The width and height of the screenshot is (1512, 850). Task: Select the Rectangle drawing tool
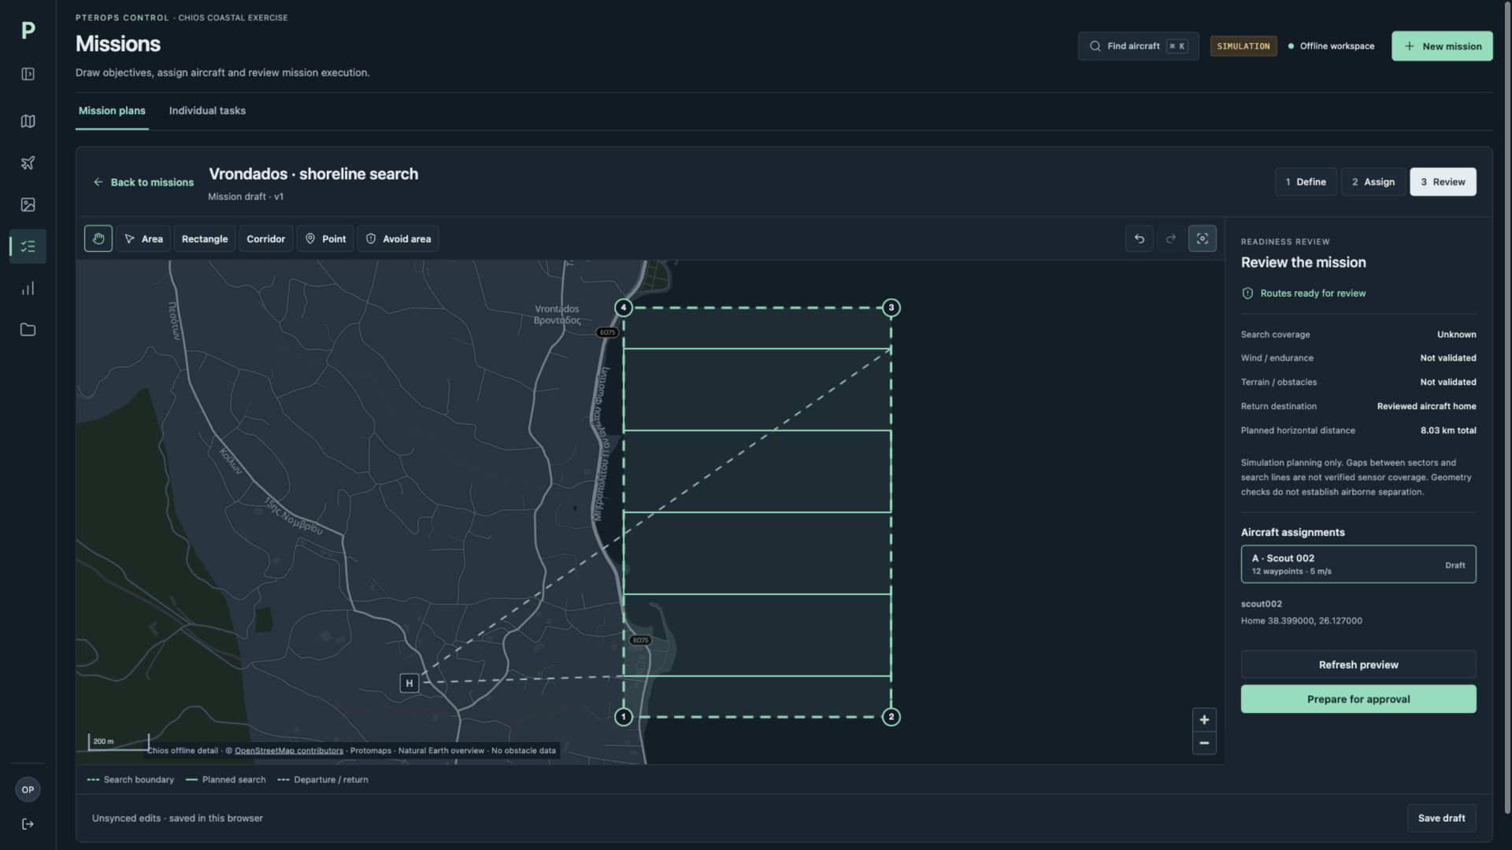205,238
